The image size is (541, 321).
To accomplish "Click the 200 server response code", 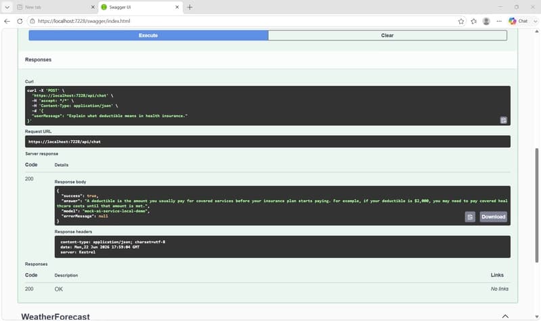I will (x=29, y=178).
